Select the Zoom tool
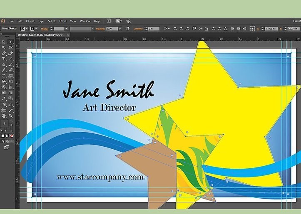Image resolution: width=301 pixels, height=214 pixels. click(11, 117)
